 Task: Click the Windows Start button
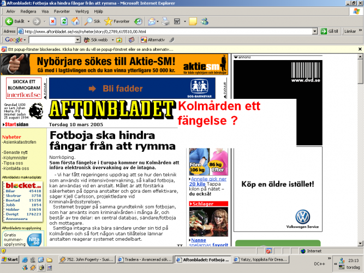pyautogui.click(x=10, y=259)
